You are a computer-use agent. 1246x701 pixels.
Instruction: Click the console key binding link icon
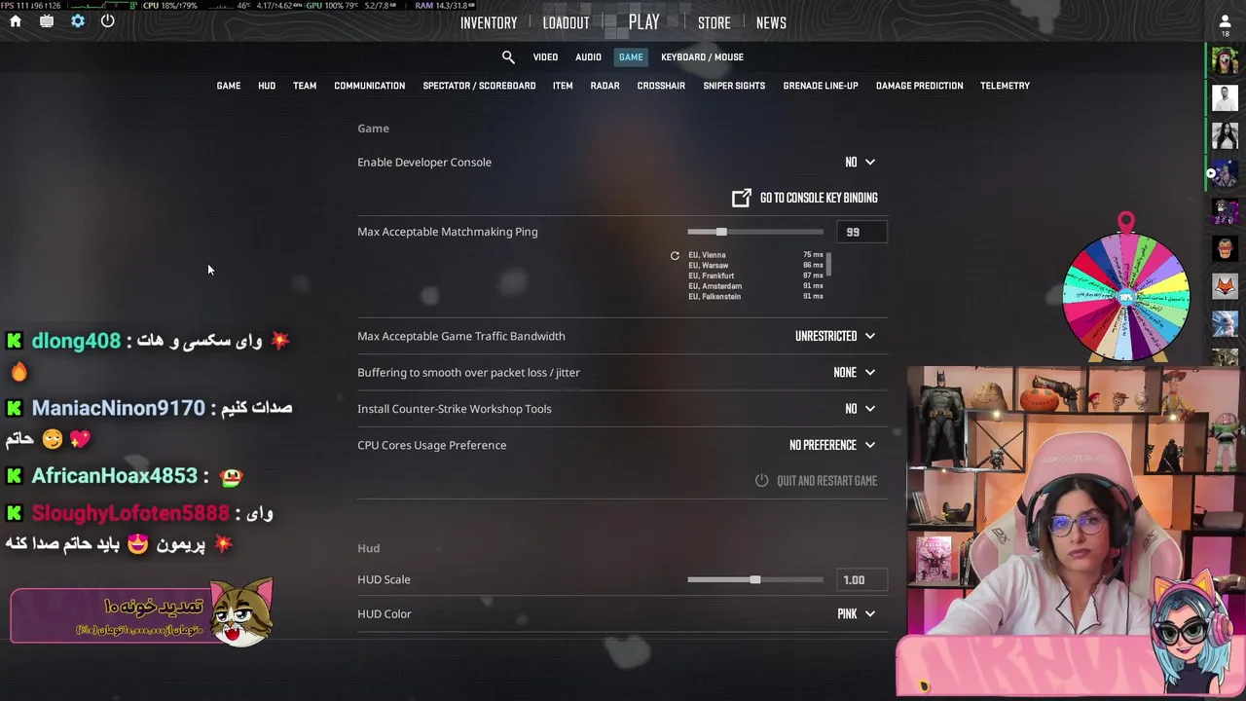742,198
